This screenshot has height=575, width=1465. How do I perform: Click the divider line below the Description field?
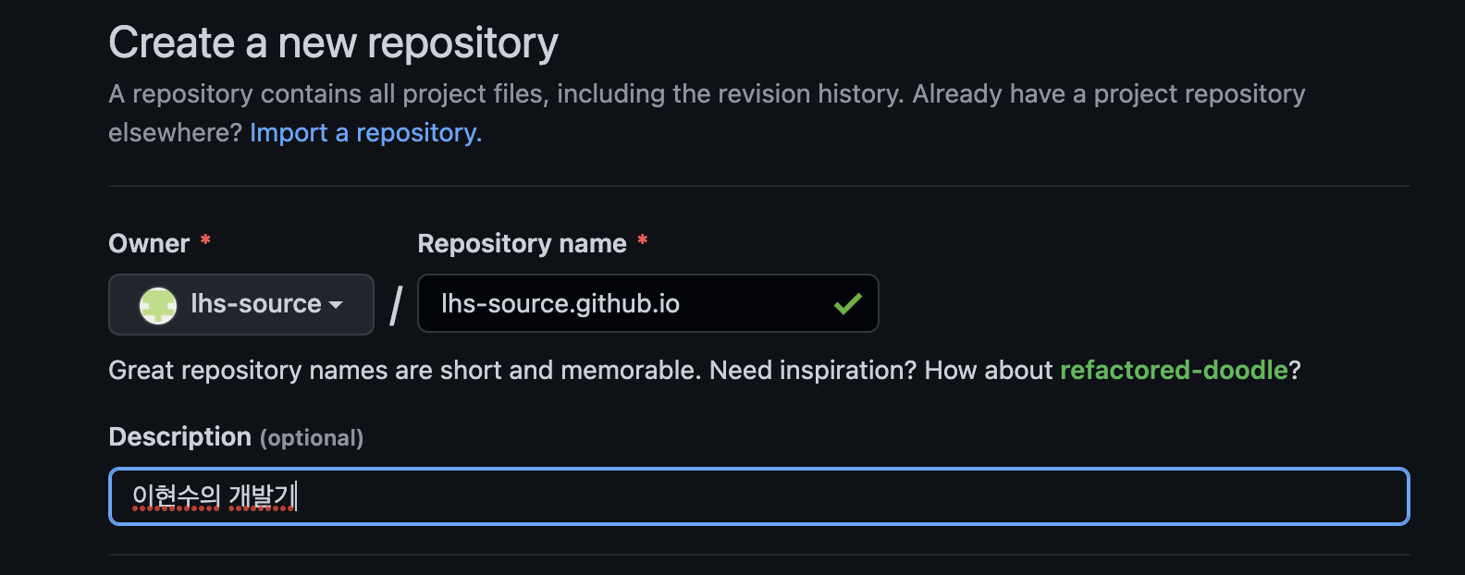pyautogui.click(x=758, y=555)
